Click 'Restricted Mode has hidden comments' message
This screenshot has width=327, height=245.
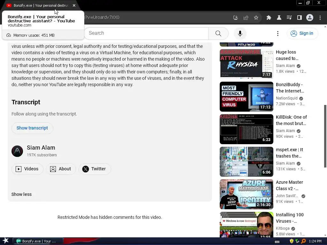[x=110, y=217]
